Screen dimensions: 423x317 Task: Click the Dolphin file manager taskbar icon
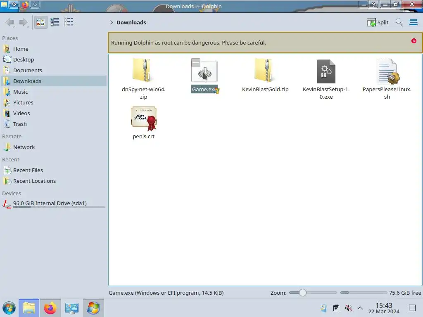coord(29,308)
